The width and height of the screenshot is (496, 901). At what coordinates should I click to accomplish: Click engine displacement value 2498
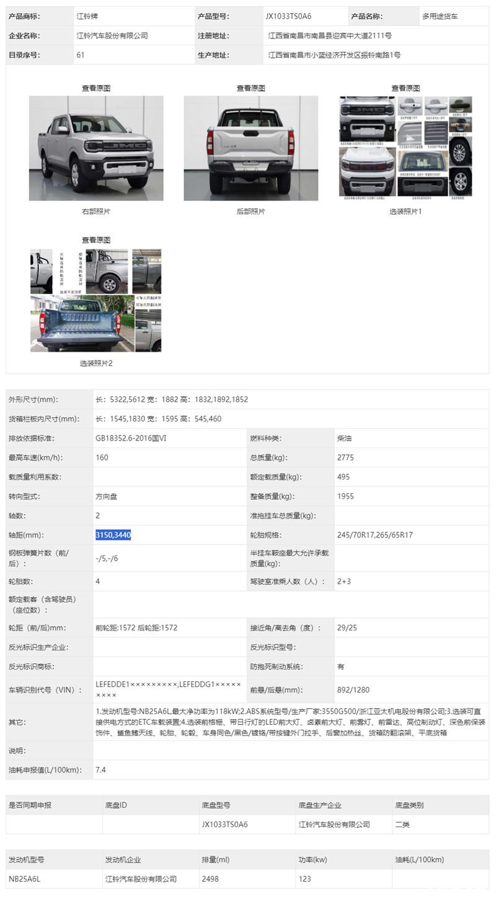[210, 879]
